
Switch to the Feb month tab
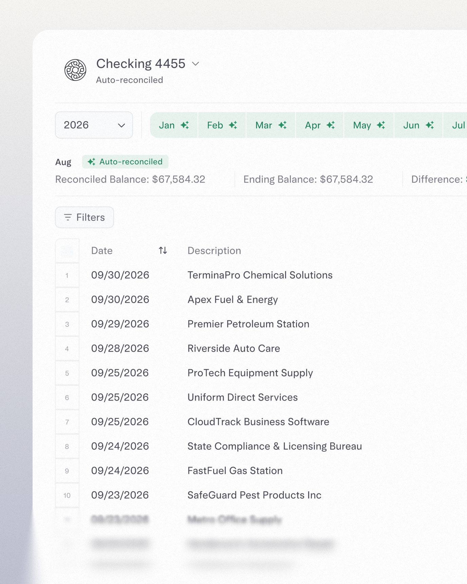[222, 125]
